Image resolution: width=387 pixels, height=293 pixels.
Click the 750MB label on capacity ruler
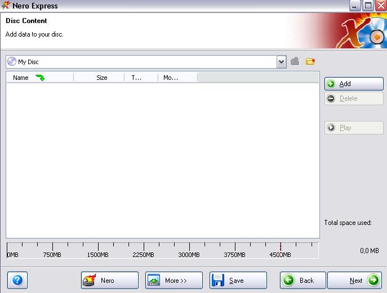coord(52,255)
